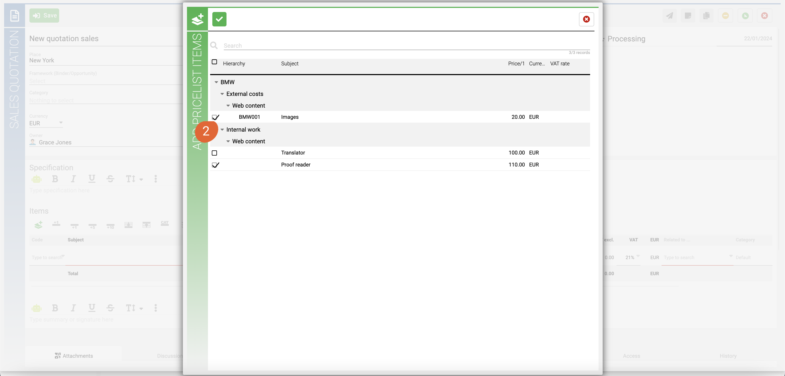The height and width of the screenshot is (376, 785).
Task: Collapse Web content under External costs
Action: (228, 106)
